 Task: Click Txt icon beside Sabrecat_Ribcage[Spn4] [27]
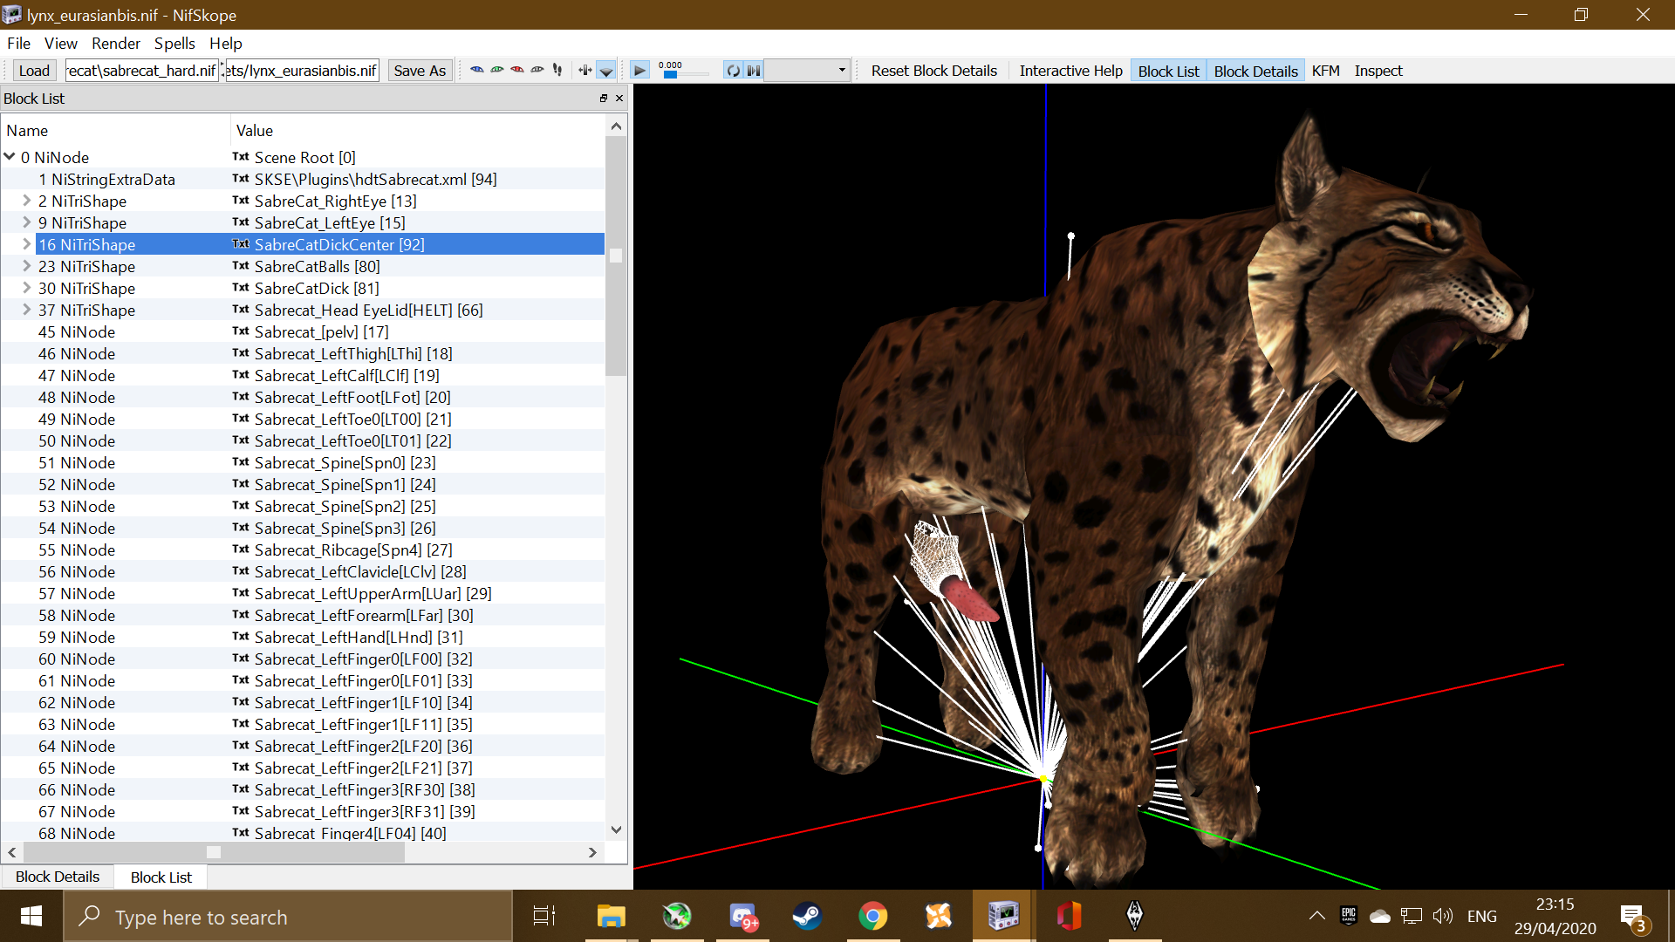coord(241,549)
